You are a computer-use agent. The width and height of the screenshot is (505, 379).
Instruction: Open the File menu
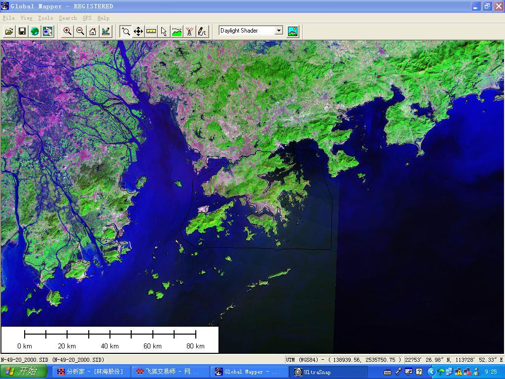coord(8,18)
